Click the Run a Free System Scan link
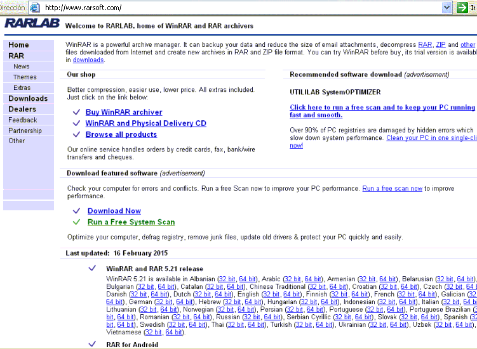The width and height of the screenshot is (477, 349). [x=131, y=222]
